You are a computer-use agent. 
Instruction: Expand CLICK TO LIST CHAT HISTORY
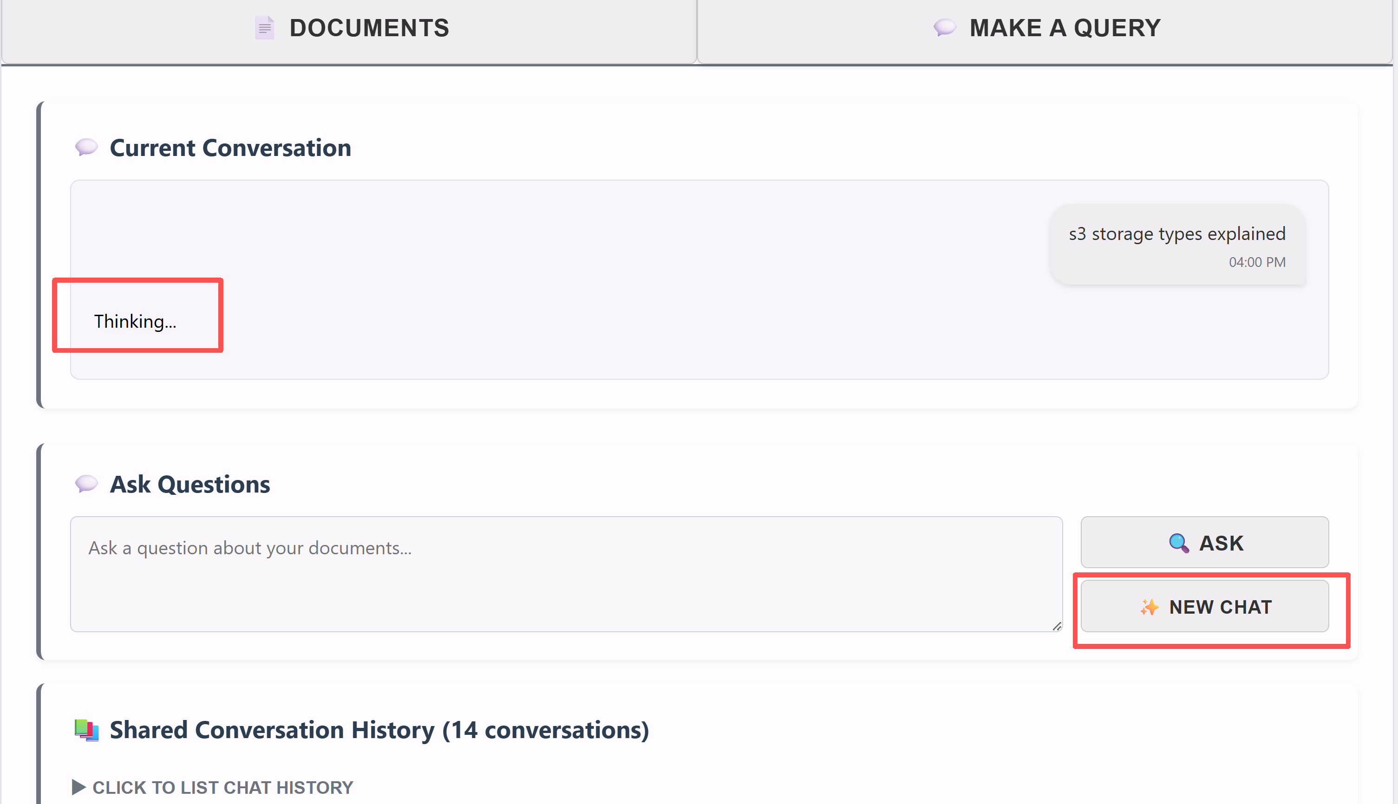pos(222,787)
